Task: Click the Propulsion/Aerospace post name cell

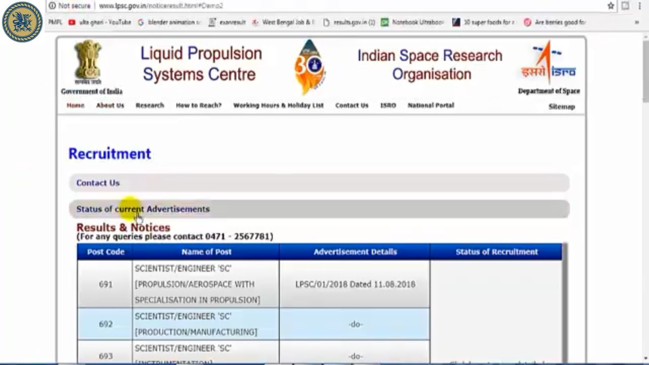Action: (206, 284)
